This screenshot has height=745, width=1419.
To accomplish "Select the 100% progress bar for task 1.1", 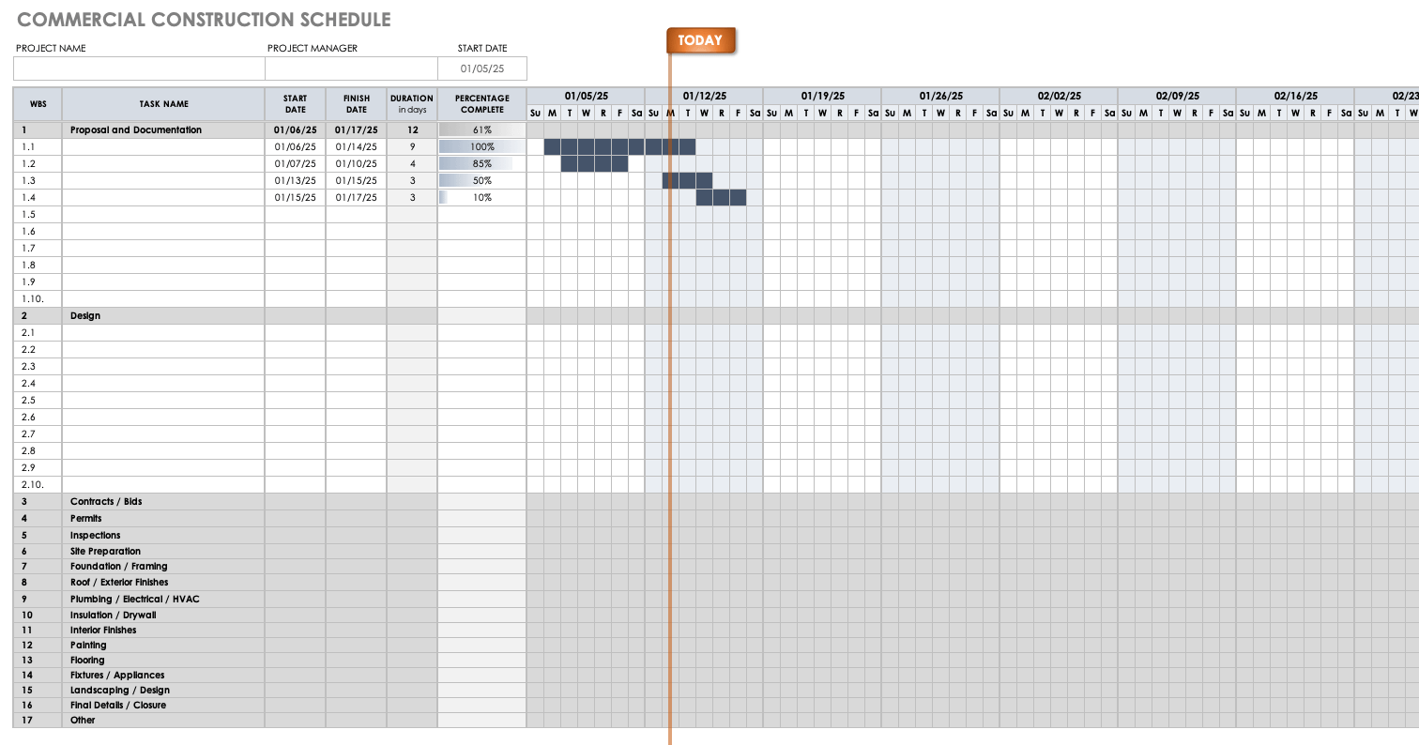I will coord(481,147).
